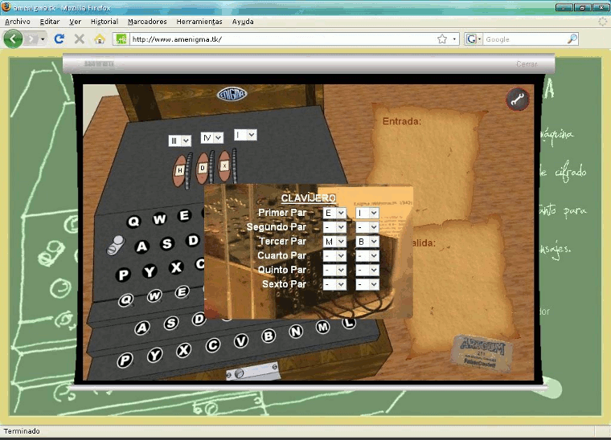This screenshot has width=611, height=440.
Task: Turn the thumbwheel next to rotor D
Action: click(211, 167)
